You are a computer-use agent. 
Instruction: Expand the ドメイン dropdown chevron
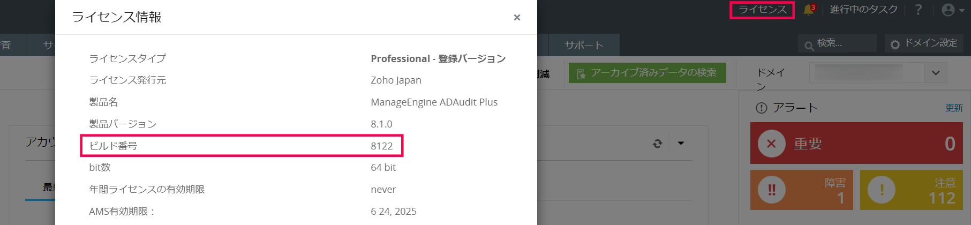click(x=936, y=73)
